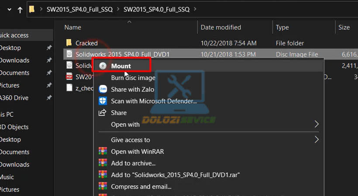Select Burn disc image menu entry
Viewport: 358px width, 196px height.
pyautogui.click(x=133, y=78)
